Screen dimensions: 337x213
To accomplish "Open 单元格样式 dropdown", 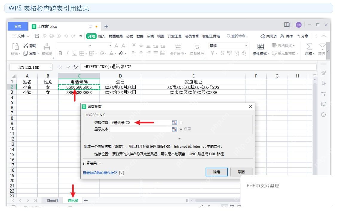I will (x=285, y=53).
